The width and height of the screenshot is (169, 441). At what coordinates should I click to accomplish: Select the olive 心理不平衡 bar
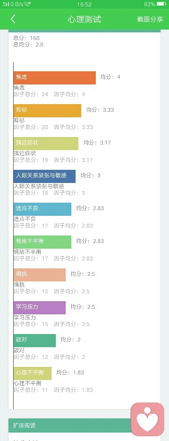pos(32,373)
